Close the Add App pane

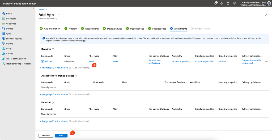coord(266,15)
